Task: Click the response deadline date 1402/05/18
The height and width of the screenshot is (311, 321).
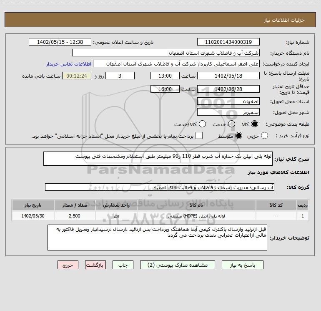Action: [x=228, y=76]
